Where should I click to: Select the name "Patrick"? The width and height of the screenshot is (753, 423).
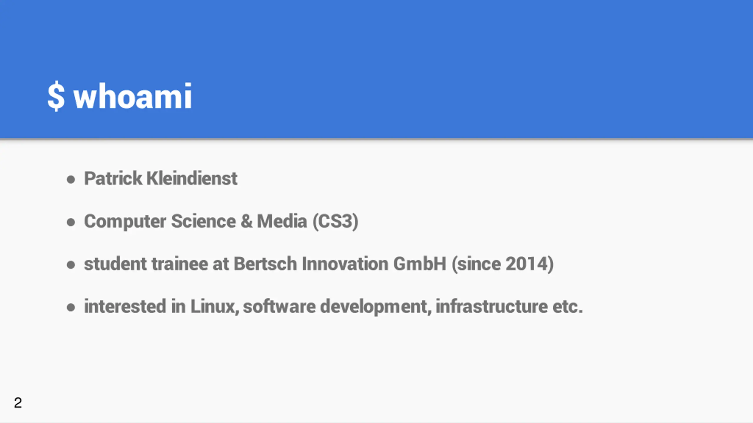pyautogui.click(x=113, y=178)
